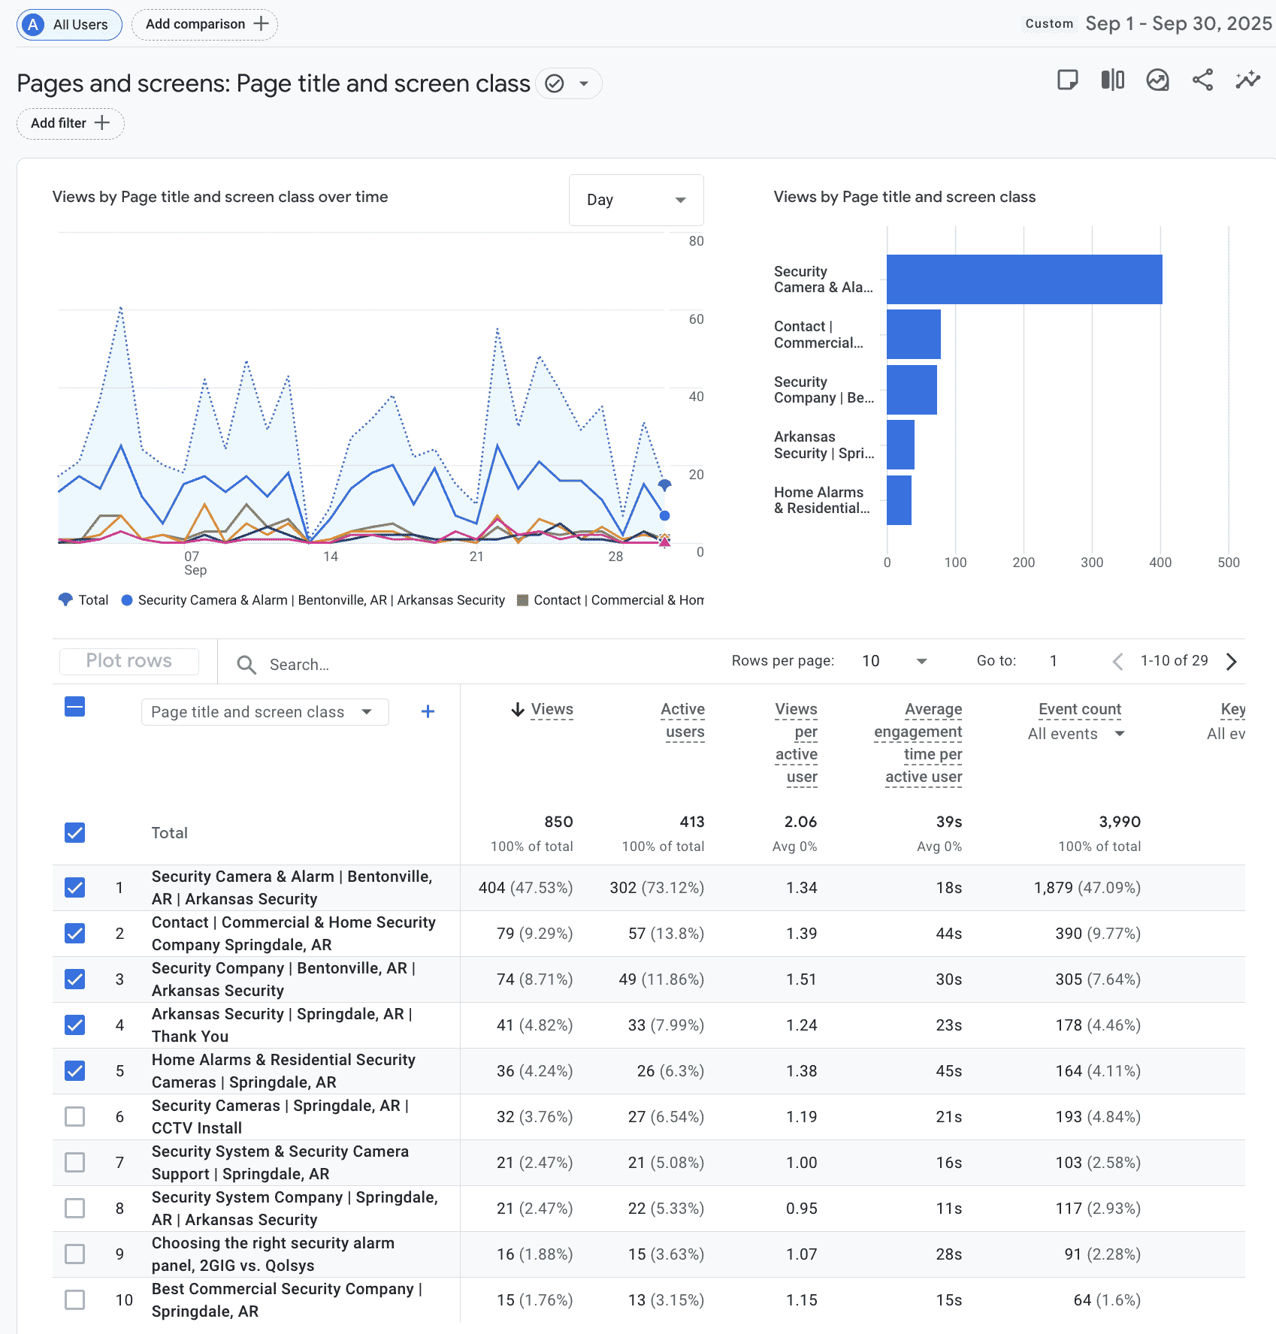This screenshot has width=1276, height=1334.
Task: Open the edit comparisons columns icon
Action: pos(1112,80)
